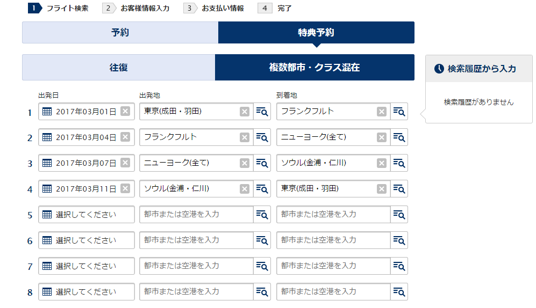Open calendar icon for 2017年03月01日
Screen dimensions: 536x308
click(x=47, y=112)
